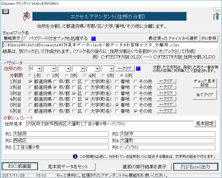Screen dimensions: 222x178
Task: Click ←クリア for row 1列目
Action: click(x=166, y=81)
